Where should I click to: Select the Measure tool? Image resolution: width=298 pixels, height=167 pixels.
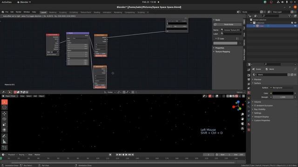pos(4,141)
